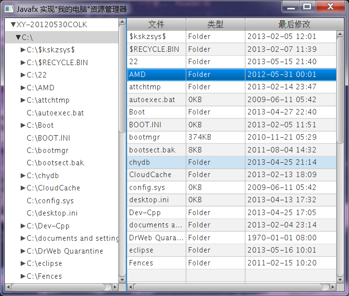Expand the C:\DrWeb Quarantine tree arrow

point(23,251)
